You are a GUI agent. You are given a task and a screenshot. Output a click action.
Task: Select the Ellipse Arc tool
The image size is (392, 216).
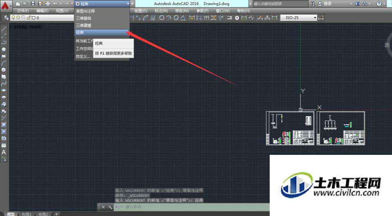4,97
